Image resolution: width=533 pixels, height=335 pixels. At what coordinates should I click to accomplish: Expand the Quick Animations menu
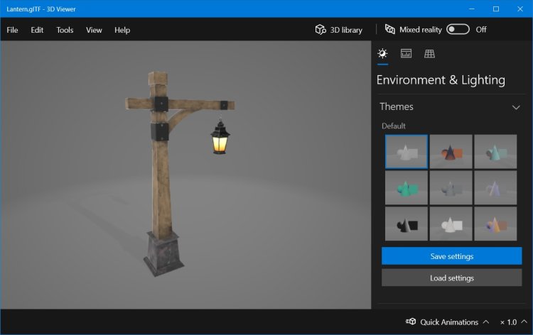[x=485, y=322]
